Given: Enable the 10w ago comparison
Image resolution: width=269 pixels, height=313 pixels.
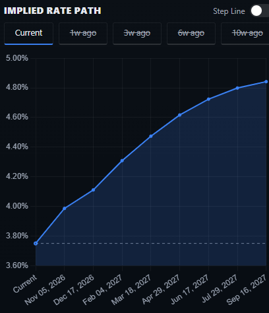Looking at the screenshot, I should [245, 34].
